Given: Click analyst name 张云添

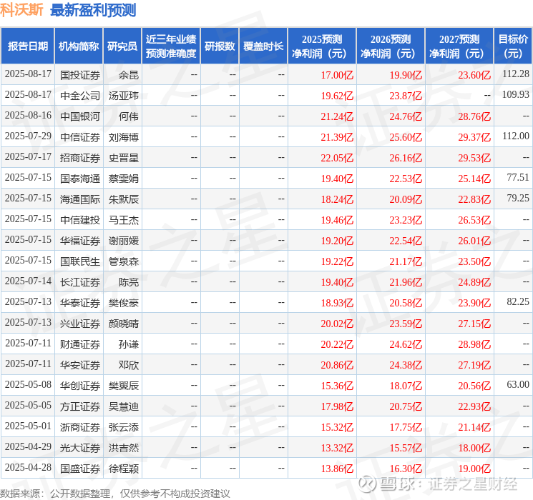Looking at the screenshot, I should click(123, 426).
